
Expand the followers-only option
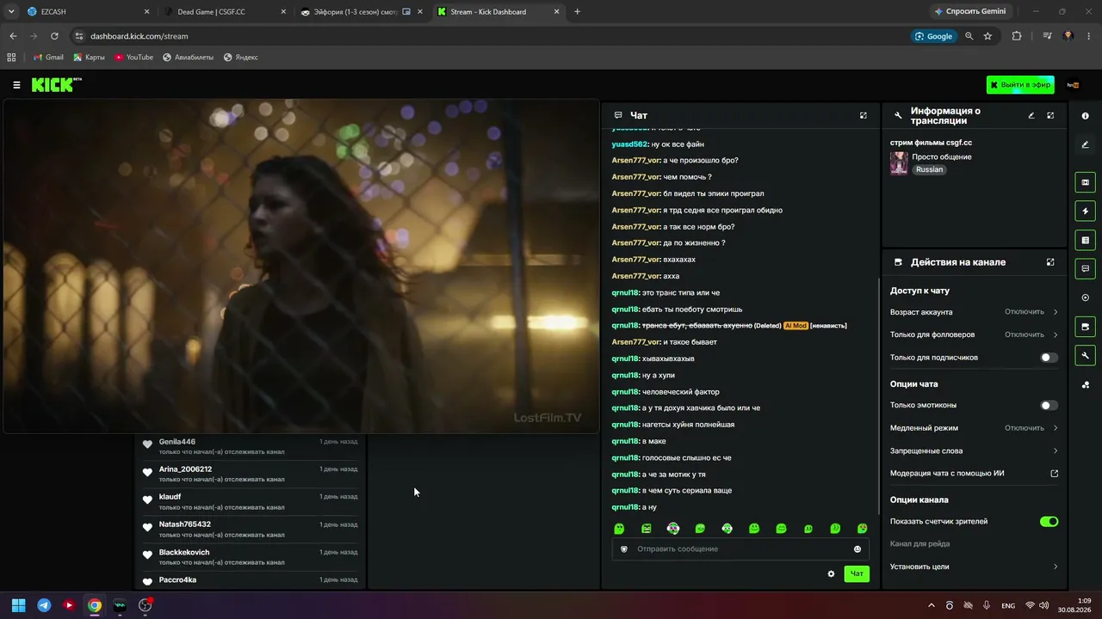(x=974, y=334)
